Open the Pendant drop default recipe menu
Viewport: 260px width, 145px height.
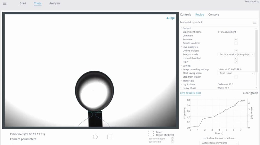pyautogui.click(x=254, y=22)
